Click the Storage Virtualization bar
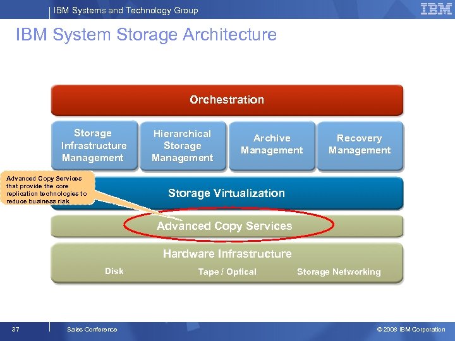The height and width of the screenshot is (341, 455). coord(227,193)
